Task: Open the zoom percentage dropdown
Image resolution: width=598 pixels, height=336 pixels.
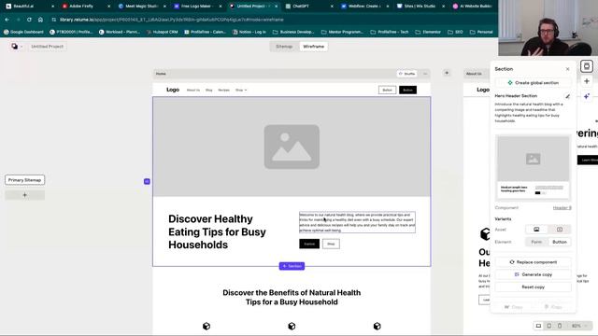Action: click(579, 326)
